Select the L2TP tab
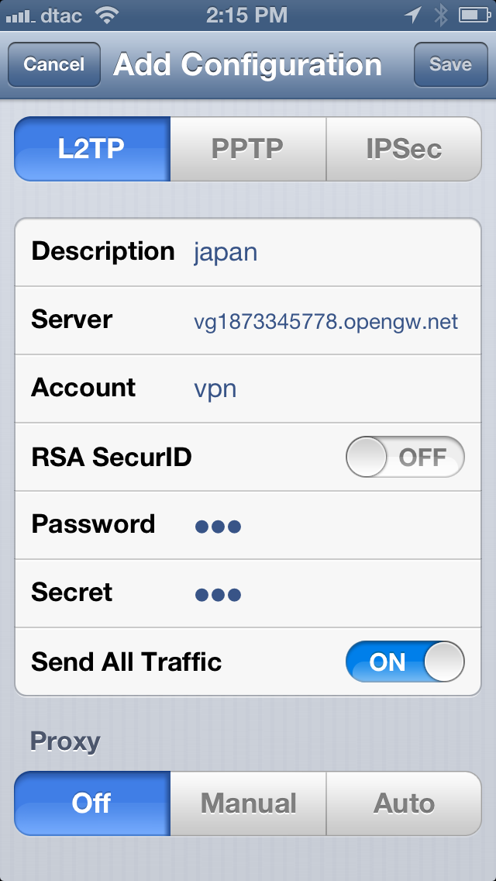The height and width of the screenshot is (881, 496). (92, 149)
